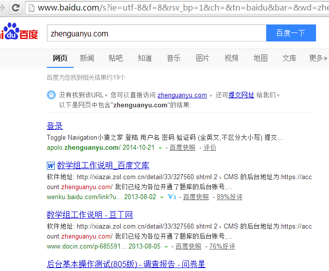Switch to the 贴吧 tab
Viewport: 329px width, 271px height.
[116, 58]
